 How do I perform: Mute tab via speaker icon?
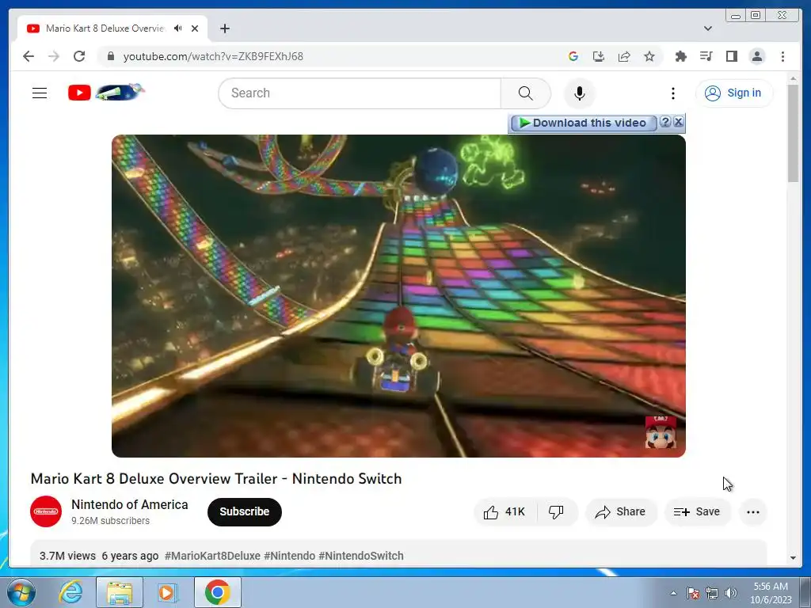coord(178,28)
